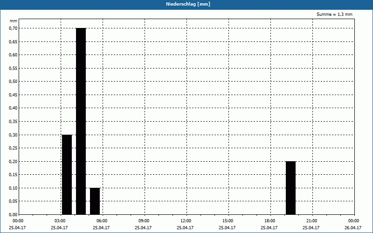
Task: Select the '0,60' y-axis value
Action: click(x=13, y=55)
